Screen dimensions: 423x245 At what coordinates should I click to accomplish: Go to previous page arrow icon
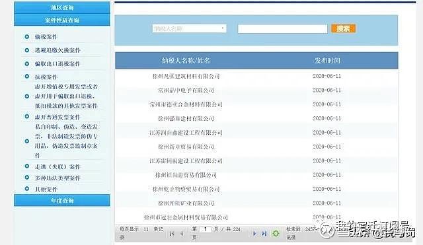point(182,234)
